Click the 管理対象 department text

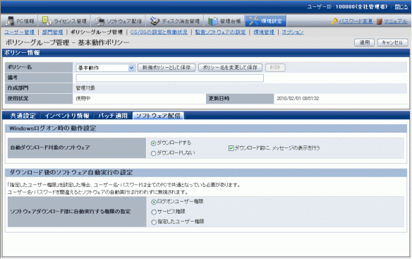[85, 88]
